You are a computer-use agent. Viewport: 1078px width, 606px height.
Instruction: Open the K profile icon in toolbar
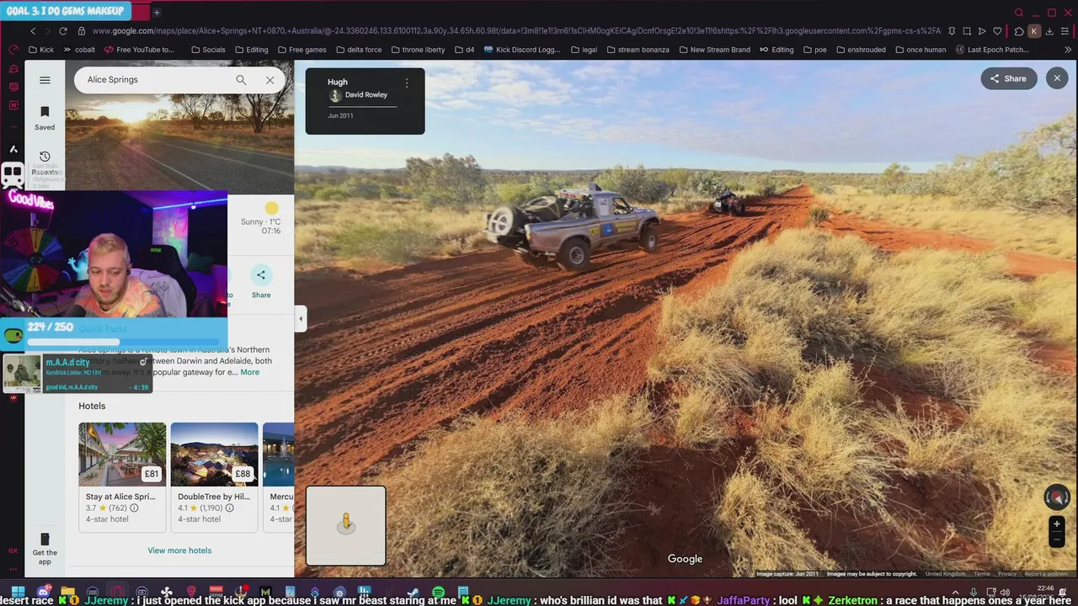1034,31
